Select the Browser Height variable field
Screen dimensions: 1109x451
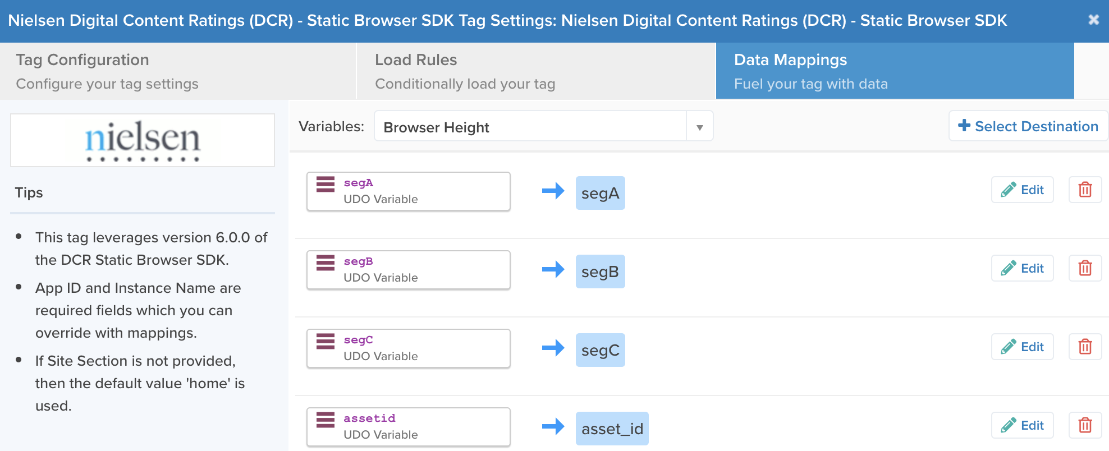pyautogui.click(x=530, y=127)
